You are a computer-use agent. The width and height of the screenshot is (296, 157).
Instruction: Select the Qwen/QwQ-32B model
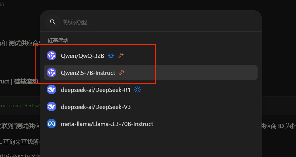83,56
